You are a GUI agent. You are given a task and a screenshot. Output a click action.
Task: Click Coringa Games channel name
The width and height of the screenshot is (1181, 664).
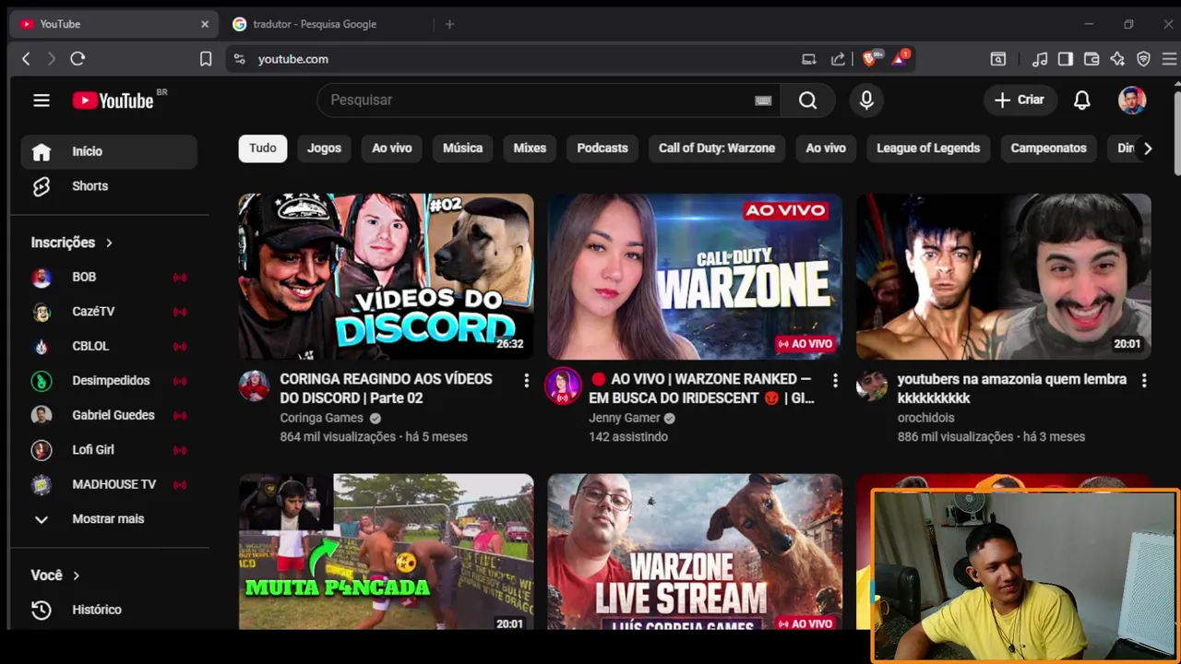coord(321,418)
